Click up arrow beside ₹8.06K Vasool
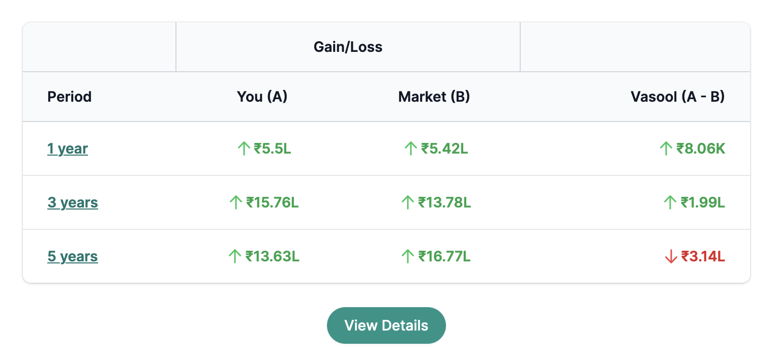The image size is (777, 358). 666,149
